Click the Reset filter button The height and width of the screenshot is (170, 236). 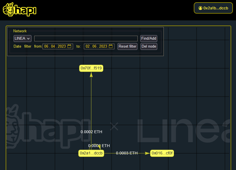coord(127,46)
